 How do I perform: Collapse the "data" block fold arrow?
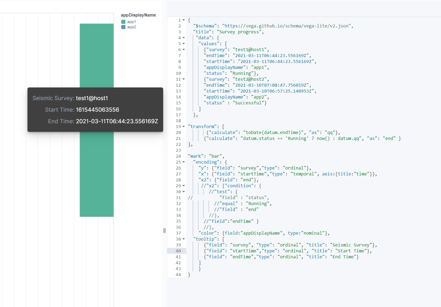(183, 38)
